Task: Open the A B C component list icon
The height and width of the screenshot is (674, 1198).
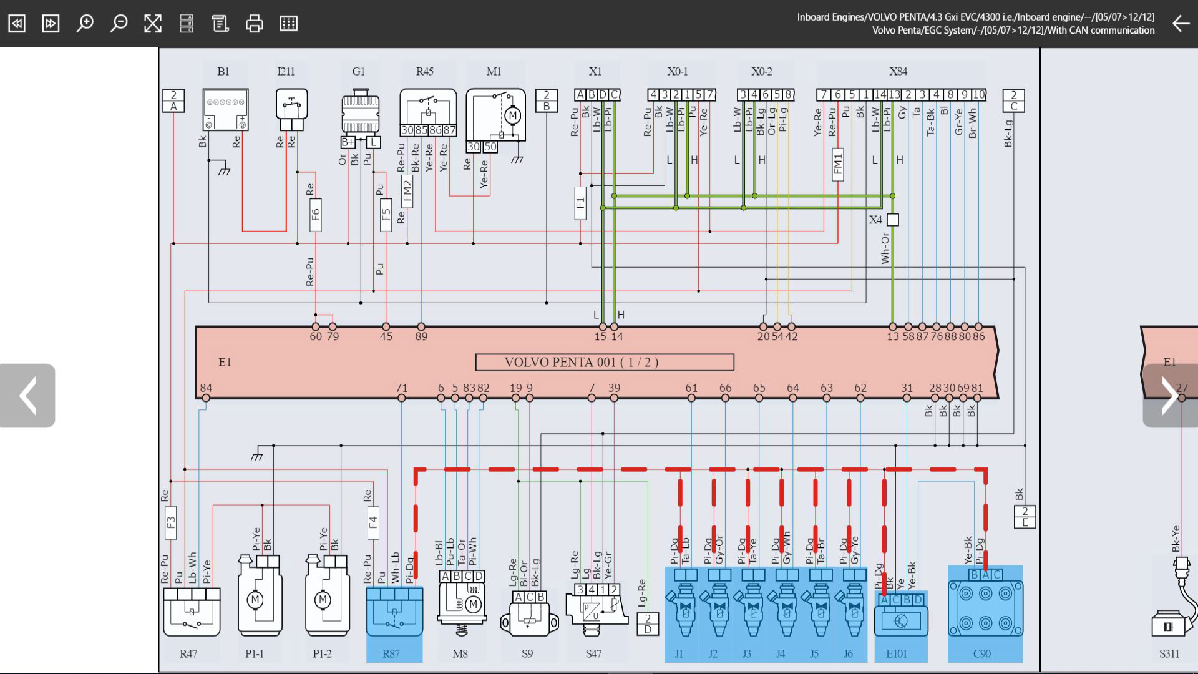Action: pyautogui.click(x=187, y=24)
